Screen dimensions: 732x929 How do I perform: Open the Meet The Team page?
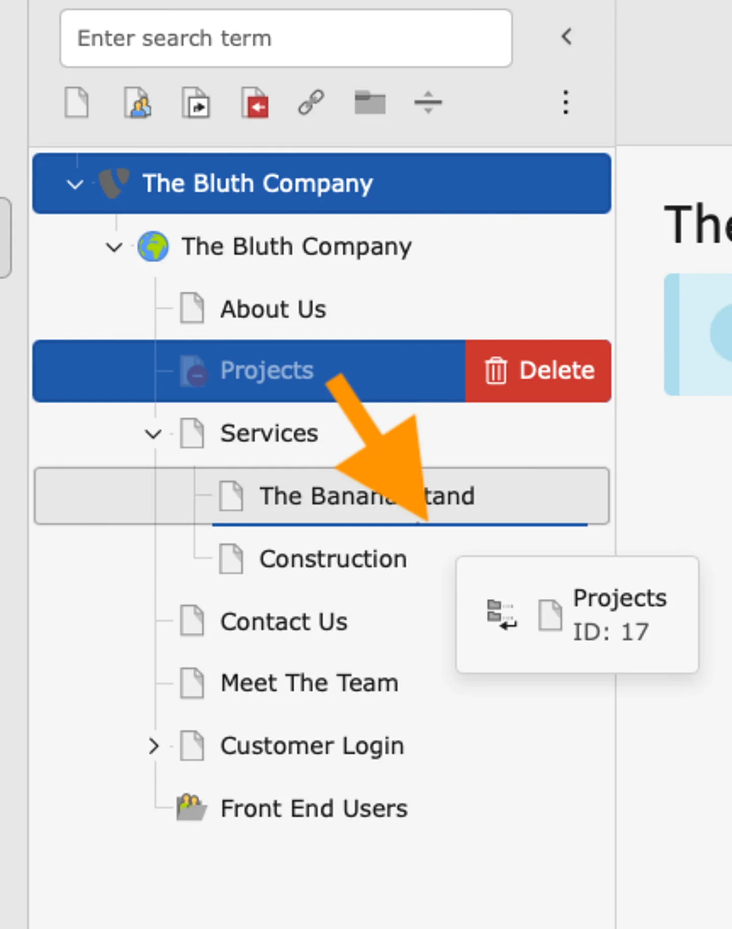309,683
